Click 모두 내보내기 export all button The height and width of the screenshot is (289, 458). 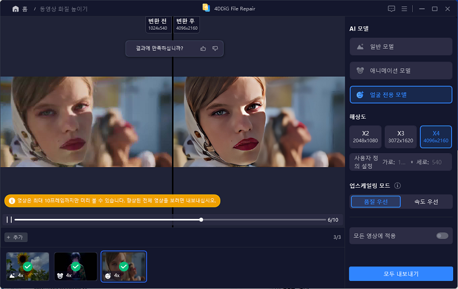point(401,274)
